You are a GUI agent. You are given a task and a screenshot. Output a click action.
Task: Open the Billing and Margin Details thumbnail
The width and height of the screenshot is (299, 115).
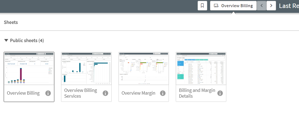201,68
